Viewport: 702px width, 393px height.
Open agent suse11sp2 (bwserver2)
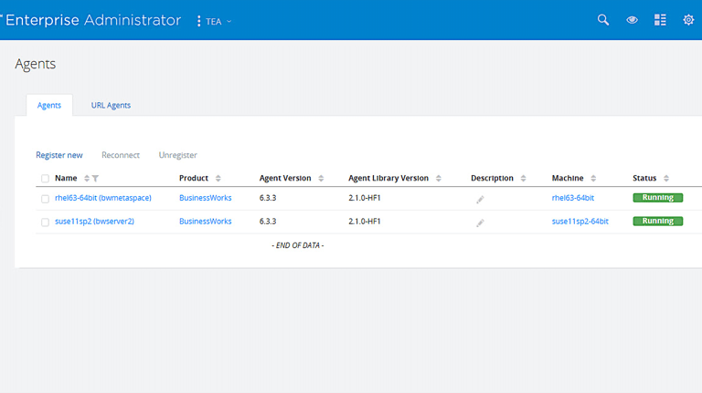click(94, 221)
